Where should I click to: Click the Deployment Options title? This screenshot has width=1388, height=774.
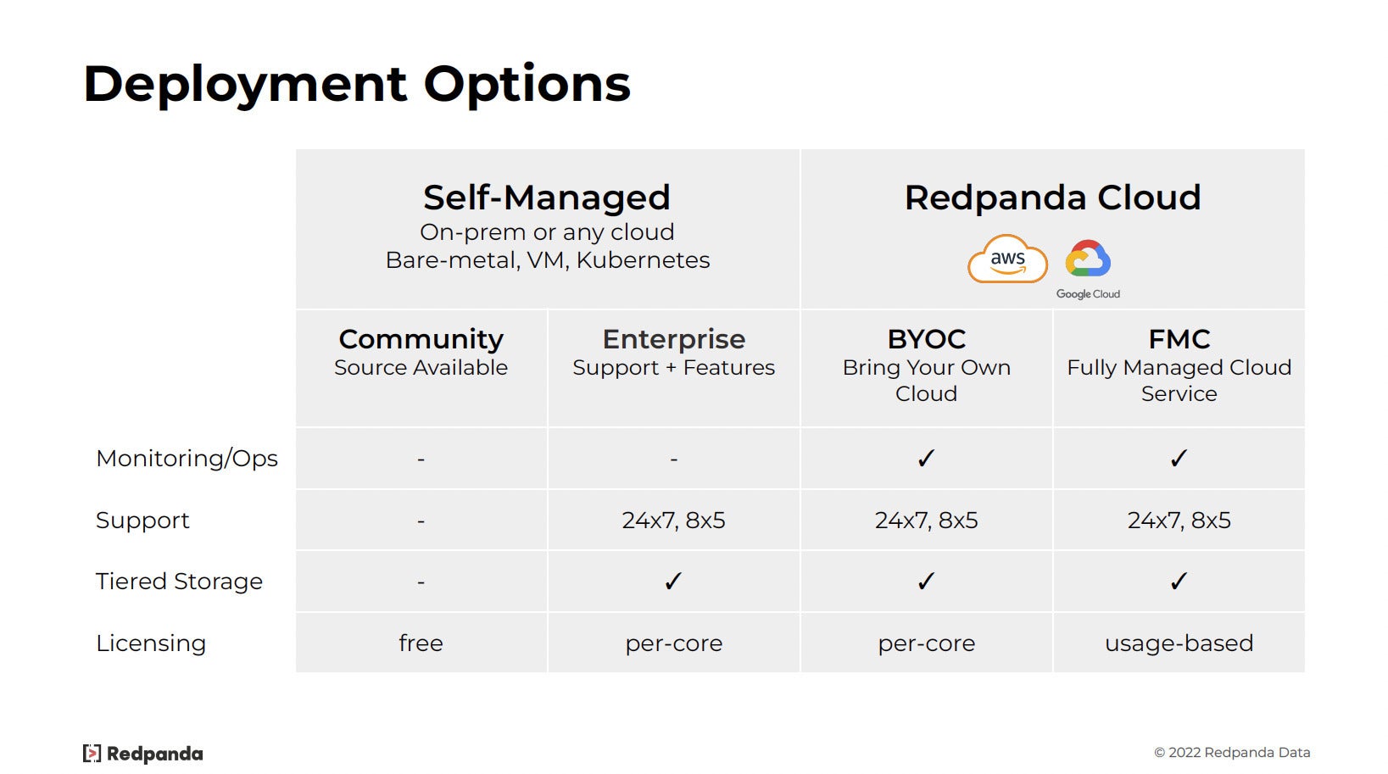click(x=357, y=85)
